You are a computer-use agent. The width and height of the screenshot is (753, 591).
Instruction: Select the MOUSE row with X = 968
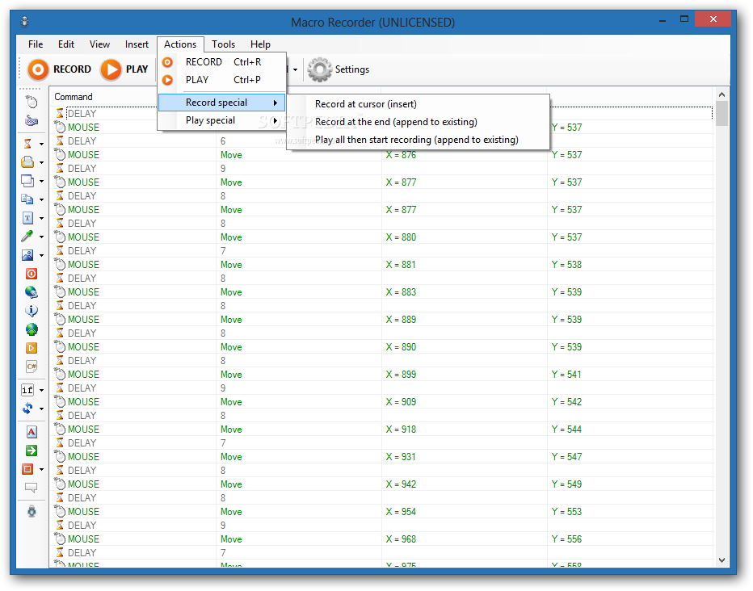coord(381,539)
